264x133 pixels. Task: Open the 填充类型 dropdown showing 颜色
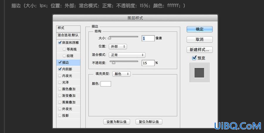tap(121, 74)
